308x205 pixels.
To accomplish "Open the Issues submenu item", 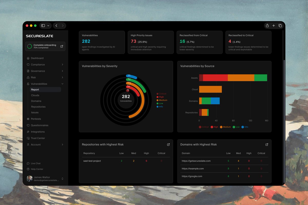I will tap(35, 112).
